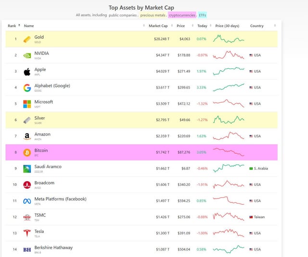Screen dimensions: 308x257
Task: Open the public companies filter link
Action: [123, 15]
